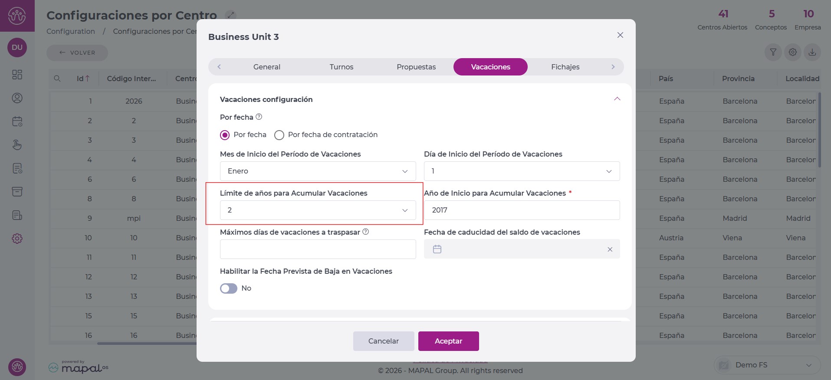Open the Día de Inicio dropdown
This screenshot has height=380, width=831.
522,171
